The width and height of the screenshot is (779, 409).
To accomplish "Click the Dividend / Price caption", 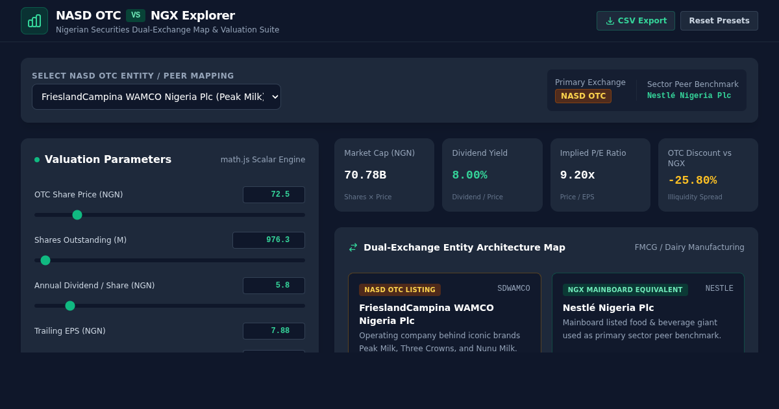I will coord(477,197).
